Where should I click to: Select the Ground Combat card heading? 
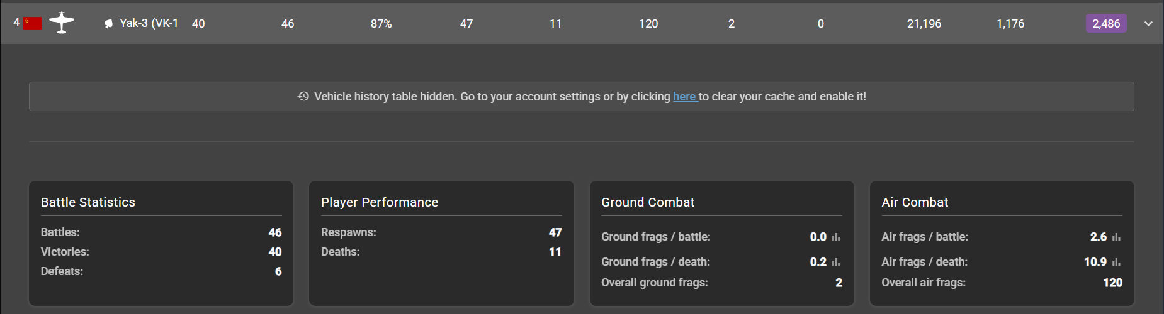click(648, 202)
